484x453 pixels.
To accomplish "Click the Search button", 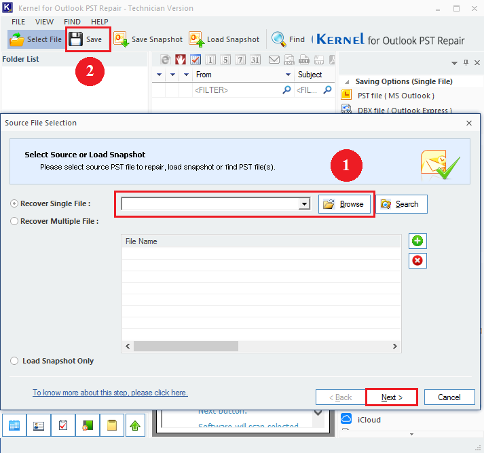I will [x=402, y=204].
